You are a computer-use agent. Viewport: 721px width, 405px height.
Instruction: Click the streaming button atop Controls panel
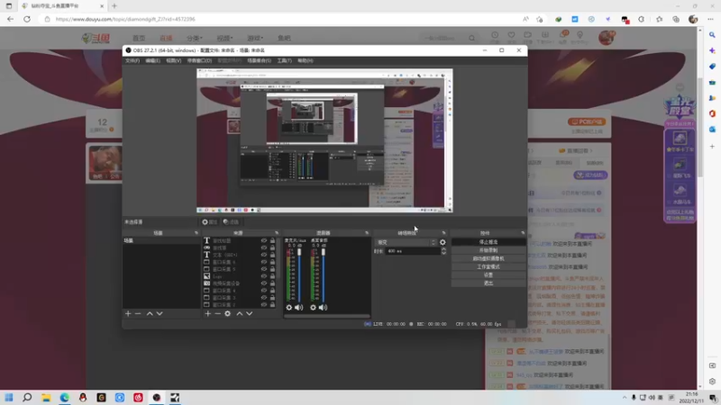488,242
